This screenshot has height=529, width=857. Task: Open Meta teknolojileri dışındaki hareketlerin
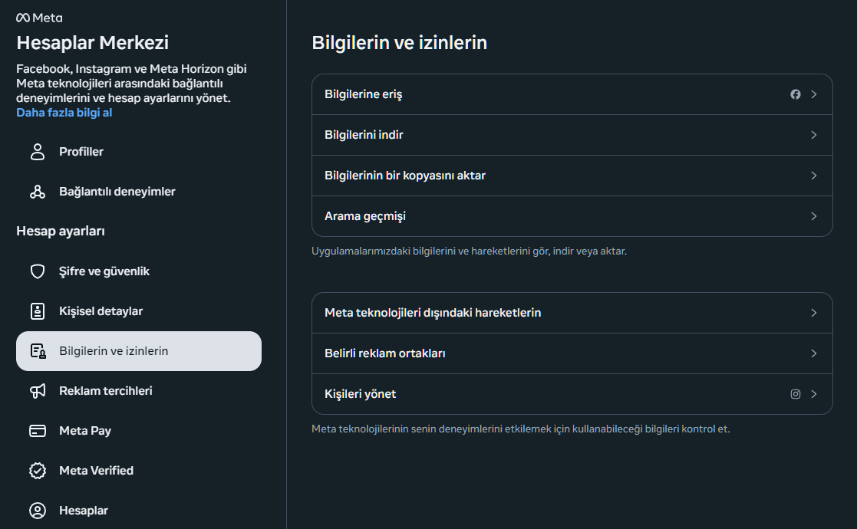571,313
